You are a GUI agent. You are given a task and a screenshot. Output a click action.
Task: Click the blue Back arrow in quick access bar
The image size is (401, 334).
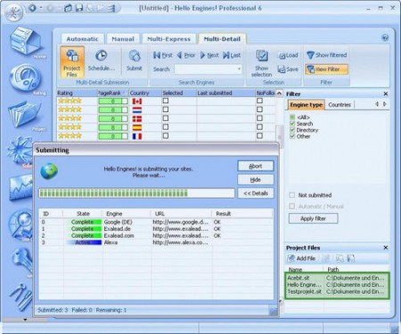[32, 8]
